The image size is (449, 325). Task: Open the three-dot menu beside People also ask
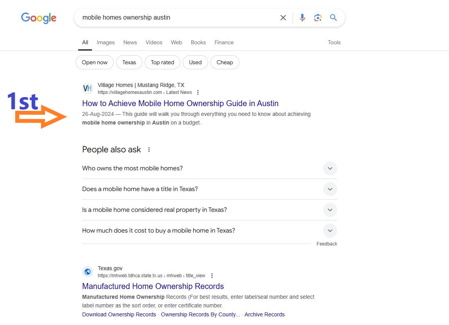(149, 150)
